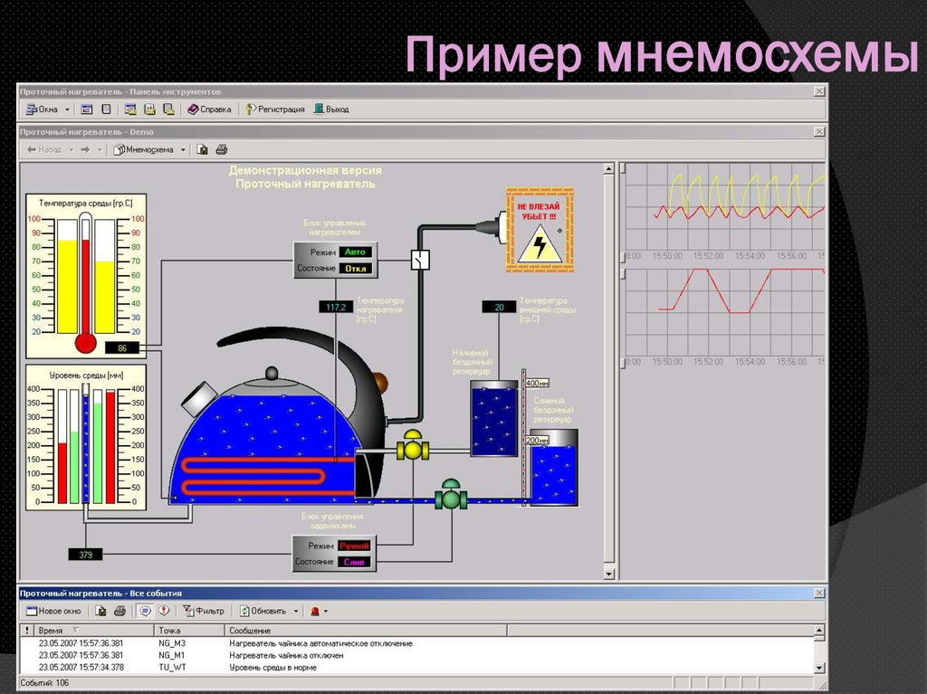Click the copy icon in the events toolbar

point(100,610)
